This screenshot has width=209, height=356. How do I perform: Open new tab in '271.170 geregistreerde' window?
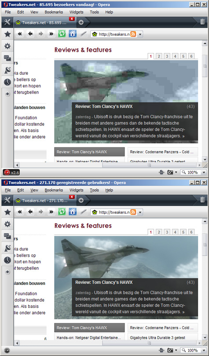point(81,200)
